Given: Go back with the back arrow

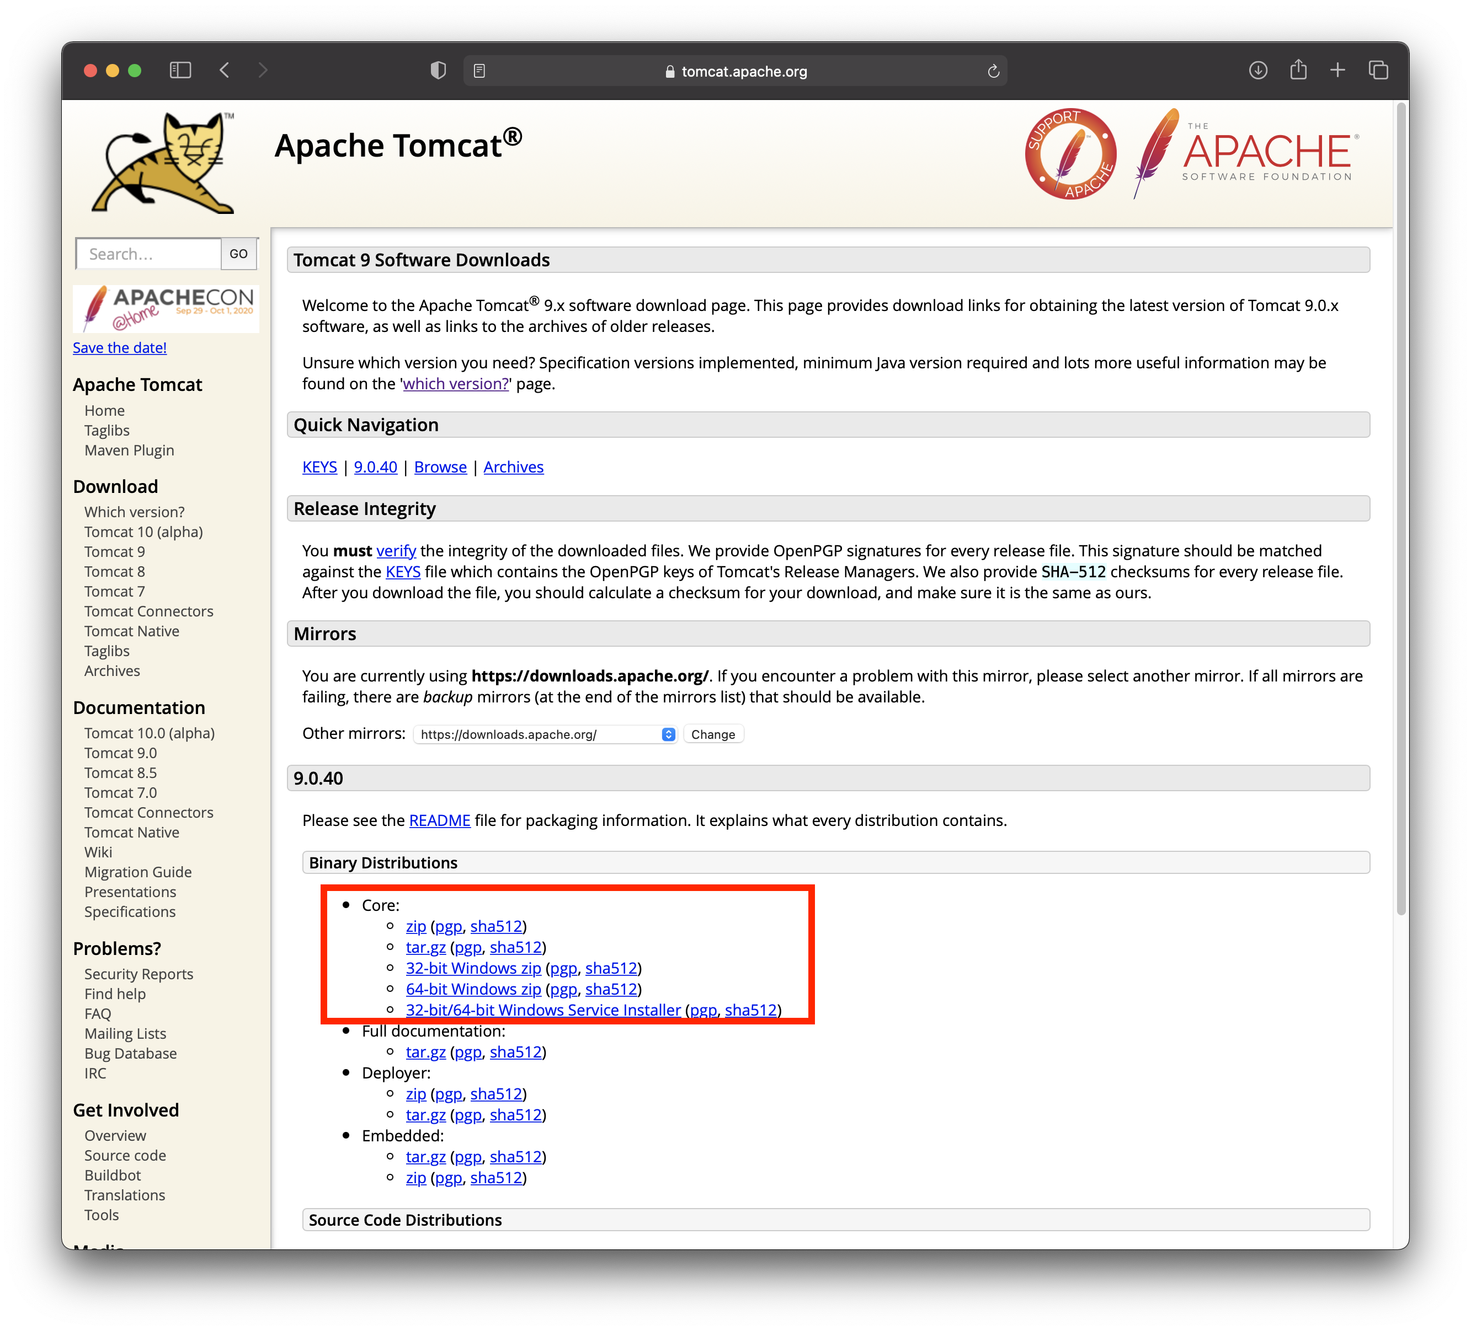Looking at the screenshot, I should 225,70.
